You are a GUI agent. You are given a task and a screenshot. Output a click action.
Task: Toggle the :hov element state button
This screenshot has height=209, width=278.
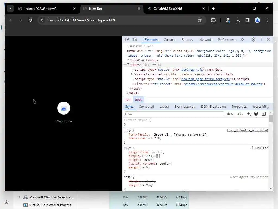[x=230, y=114]
